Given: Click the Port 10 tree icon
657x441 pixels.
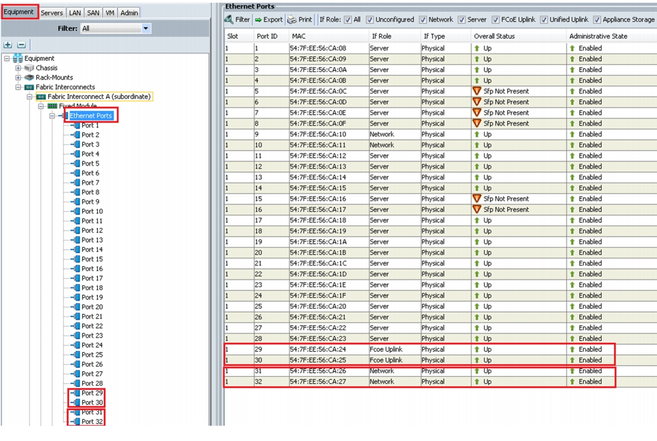Looking at the screenshot, I should point(76,211).
